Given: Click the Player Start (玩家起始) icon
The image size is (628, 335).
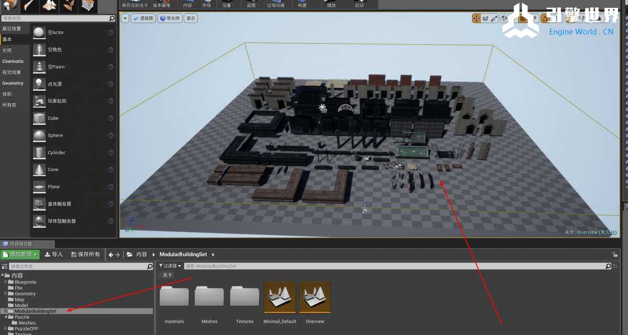Looking at the screenshot, I should click(39, 101).
